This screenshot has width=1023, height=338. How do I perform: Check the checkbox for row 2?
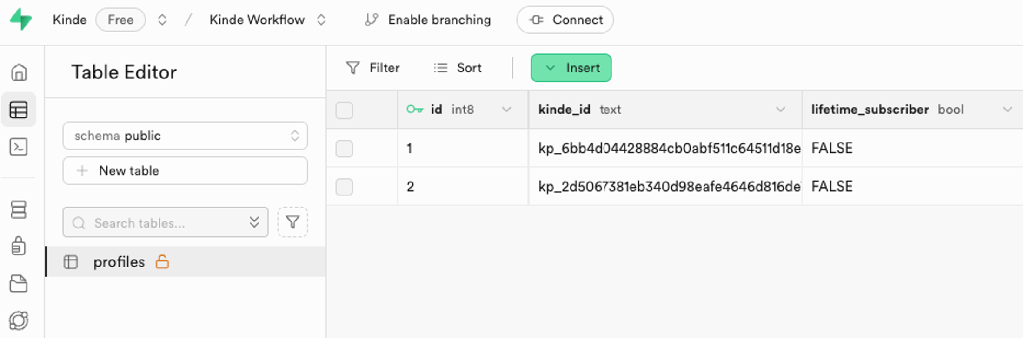click(344, 187)
